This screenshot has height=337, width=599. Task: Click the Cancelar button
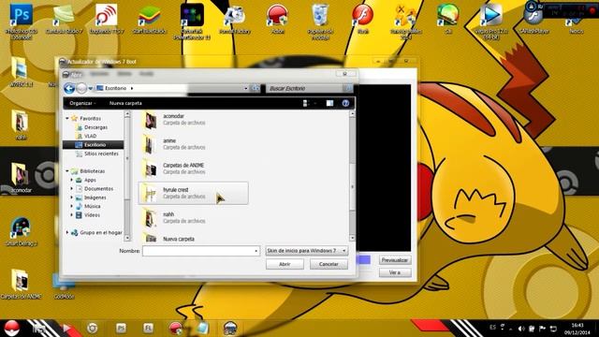pos(329,264)
